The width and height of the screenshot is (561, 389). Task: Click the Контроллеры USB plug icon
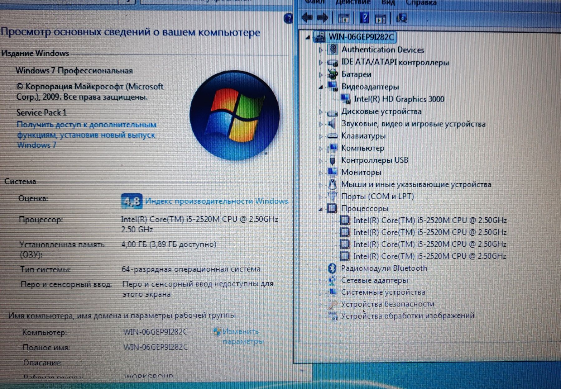coord(332,160)
